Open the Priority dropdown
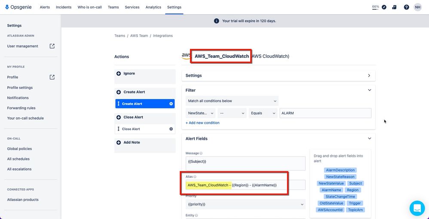This screenshot has height=219, width=429. (x=245, y=204)
